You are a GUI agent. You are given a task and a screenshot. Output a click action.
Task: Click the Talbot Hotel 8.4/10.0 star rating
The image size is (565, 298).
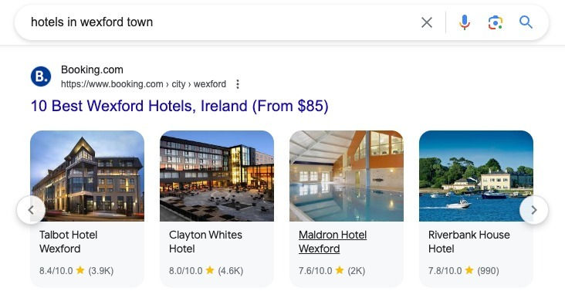coord(76,271)
